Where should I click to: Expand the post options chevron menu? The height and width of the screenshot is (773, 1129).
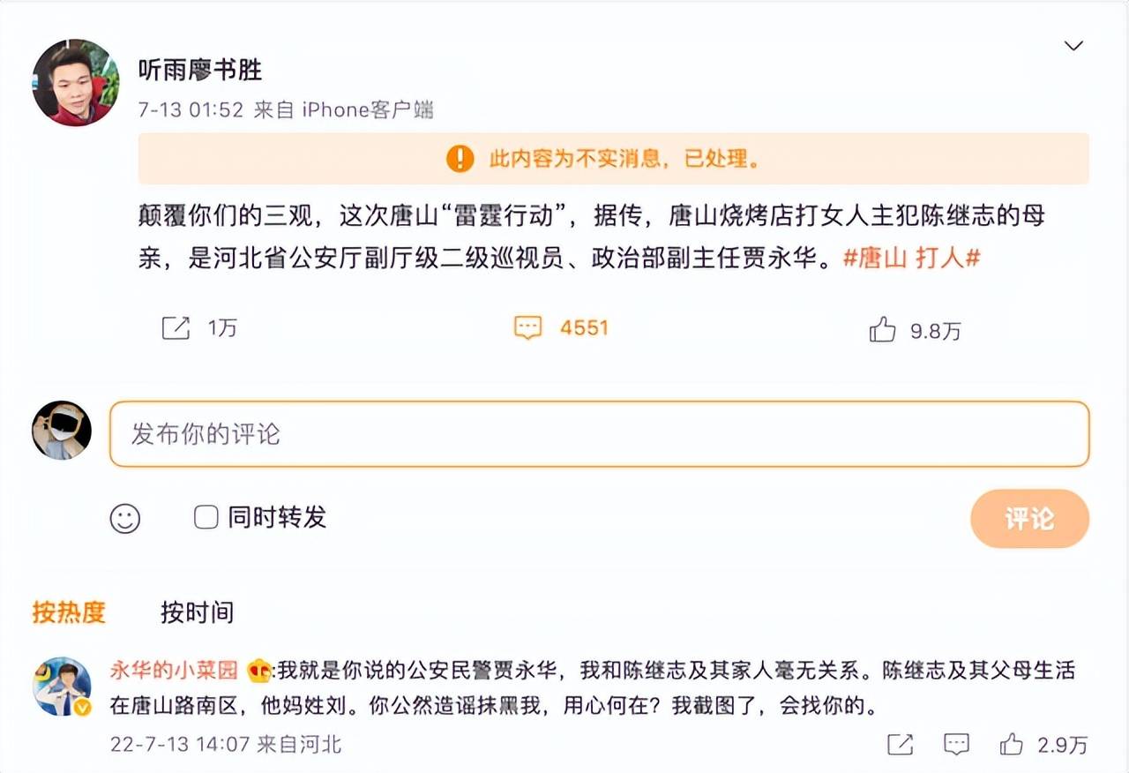click(1073, 46)
